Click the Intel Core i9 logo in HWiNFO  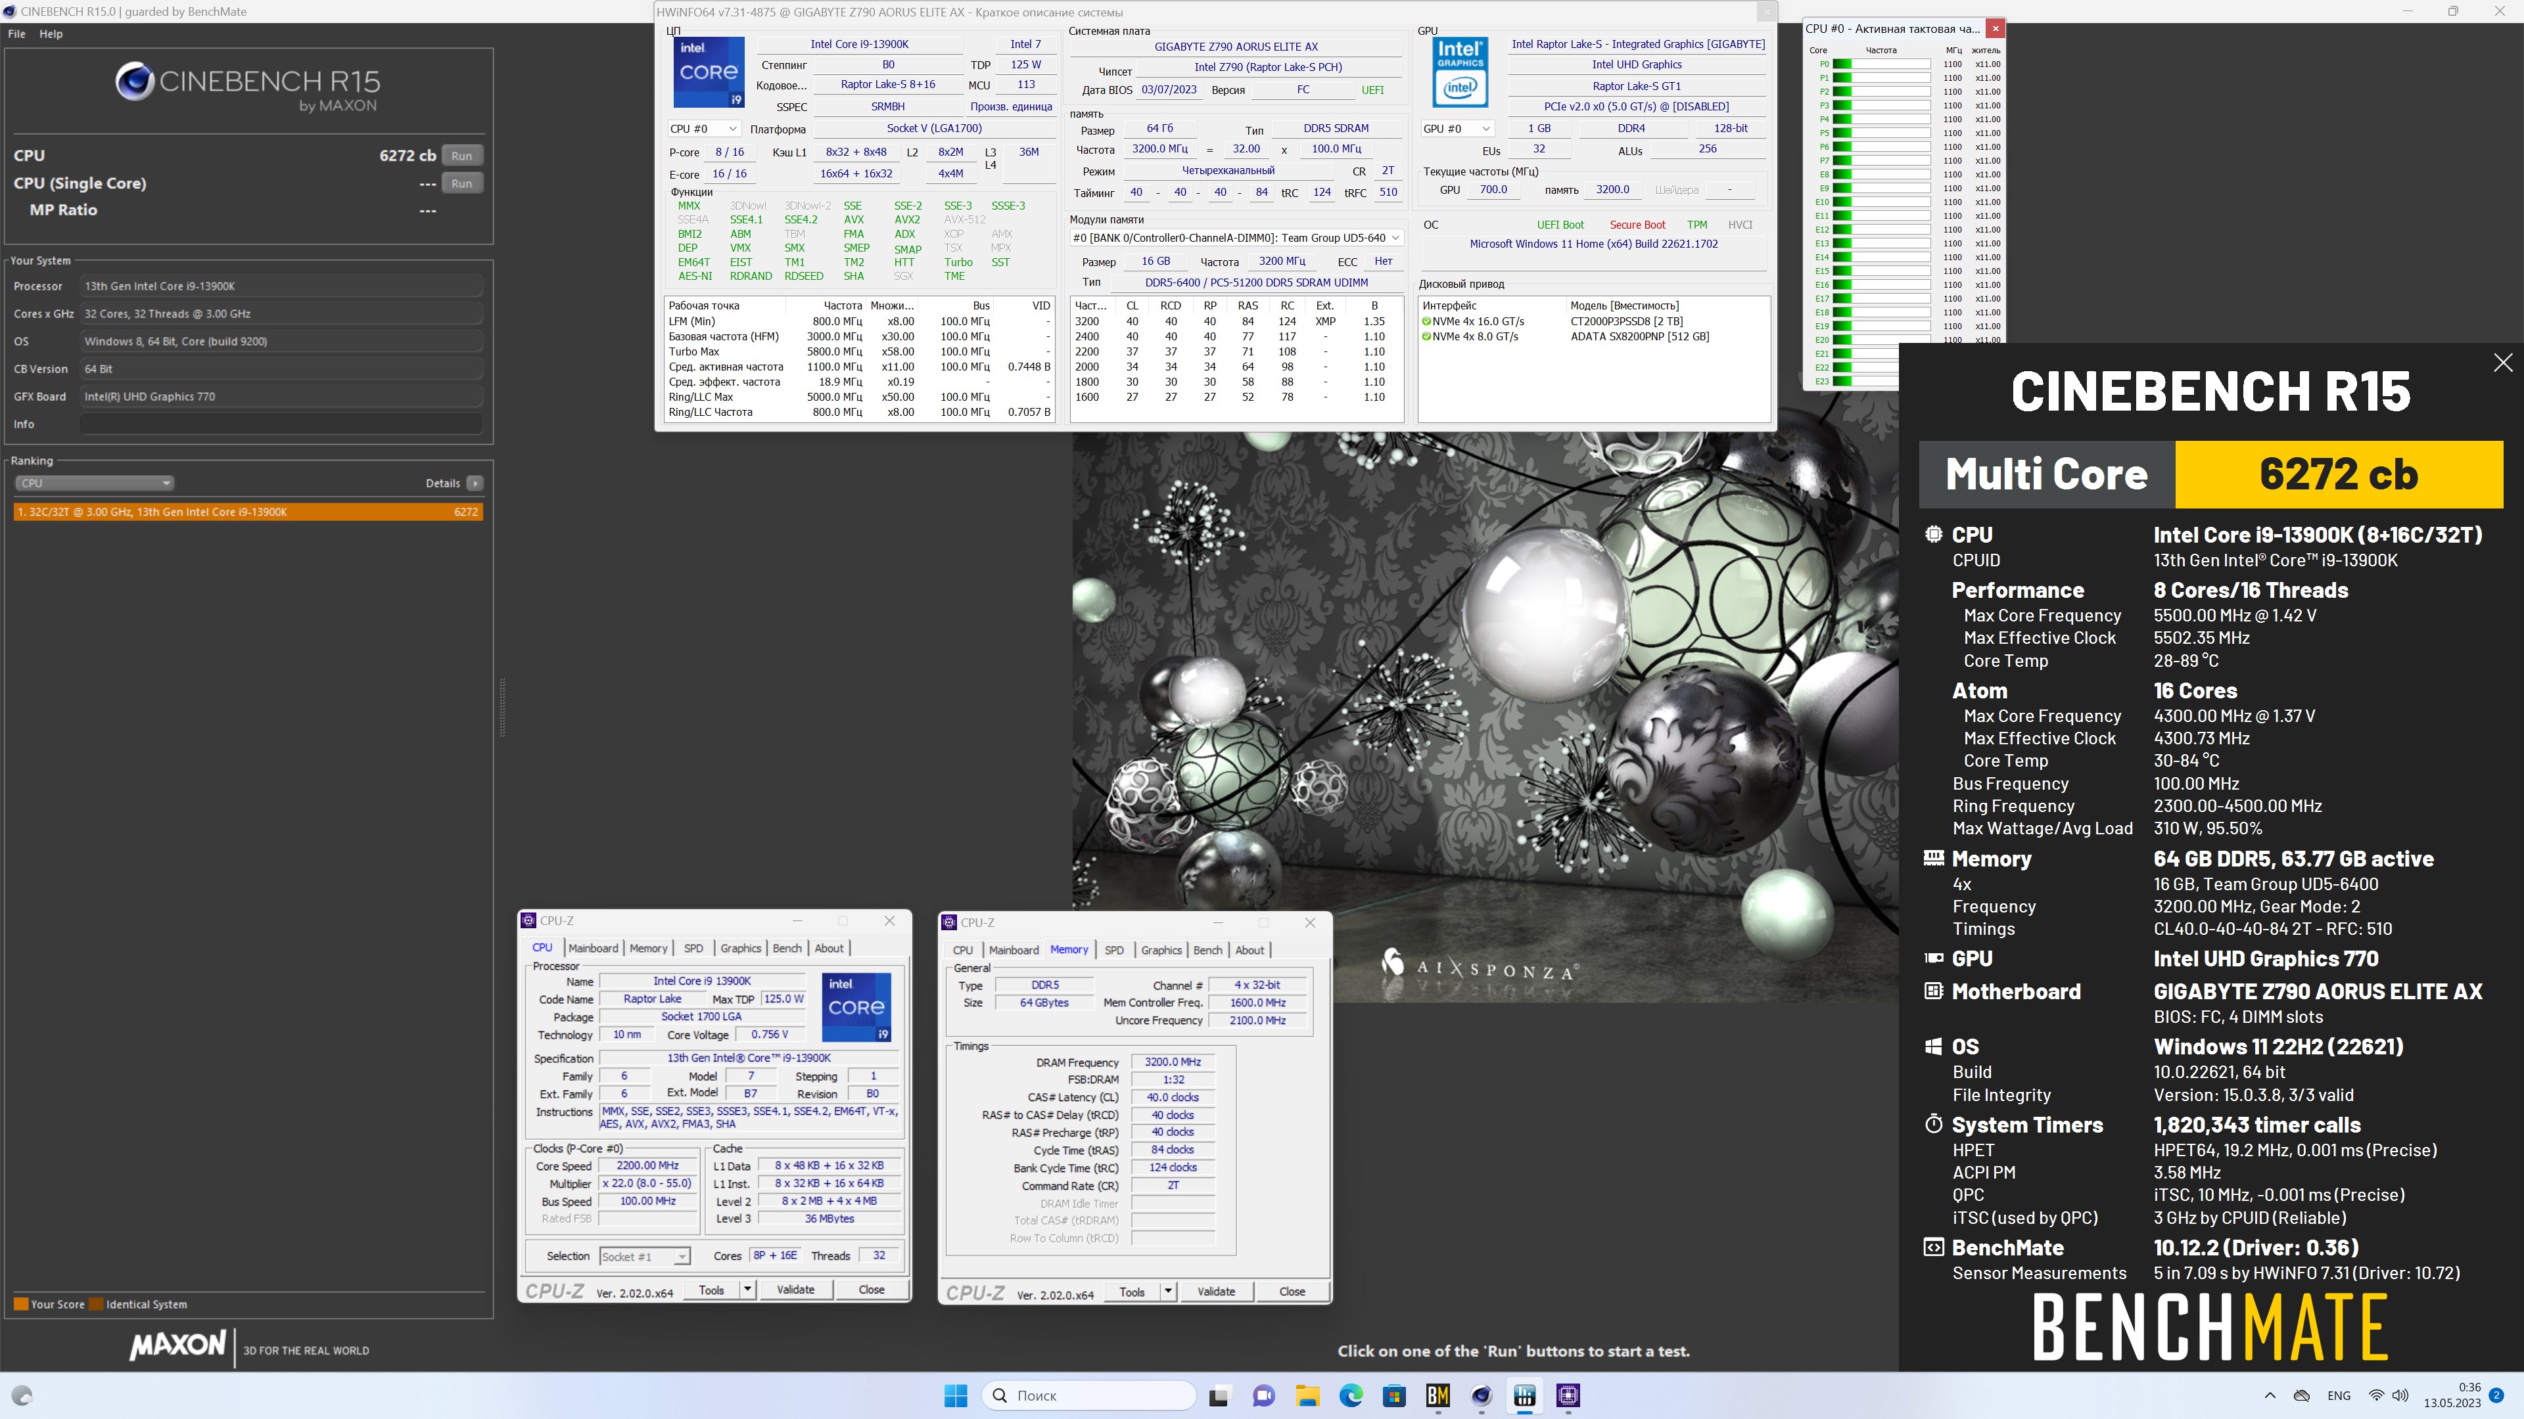tap(709, 72)
